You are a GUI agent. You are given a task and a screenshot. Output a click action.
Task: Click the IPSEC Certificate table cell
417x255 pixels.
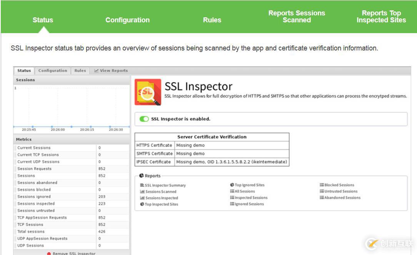[155, 162]
